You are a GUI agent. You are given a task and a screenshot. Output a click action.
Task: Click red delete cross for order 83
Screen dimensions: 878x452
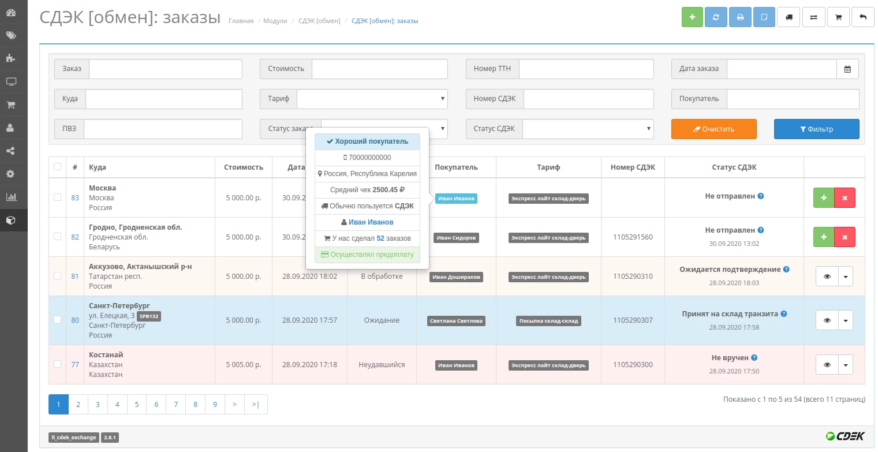coord(845,198)
